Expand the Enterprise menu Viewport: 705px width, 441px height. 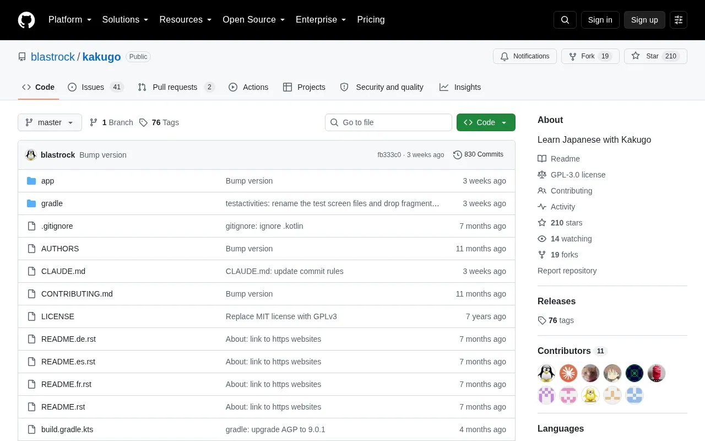pyautogui.click(x=321, y=20)
